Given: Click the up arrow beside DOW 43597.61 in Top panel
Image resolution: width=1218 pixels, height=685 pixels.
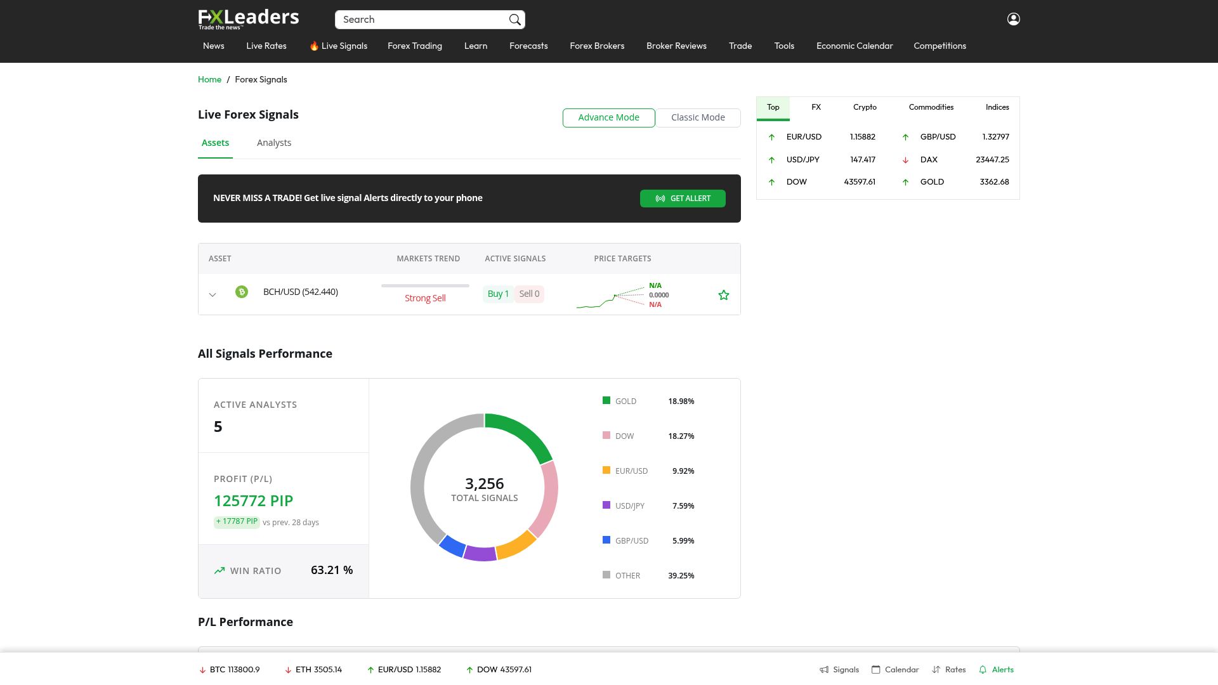Looking at the screenshot, I should (x=772, y=182).
